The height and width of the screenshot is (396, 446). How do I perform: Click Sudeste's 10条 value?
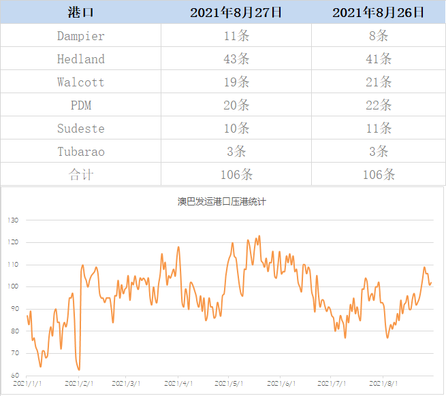[x=236, y=129]
